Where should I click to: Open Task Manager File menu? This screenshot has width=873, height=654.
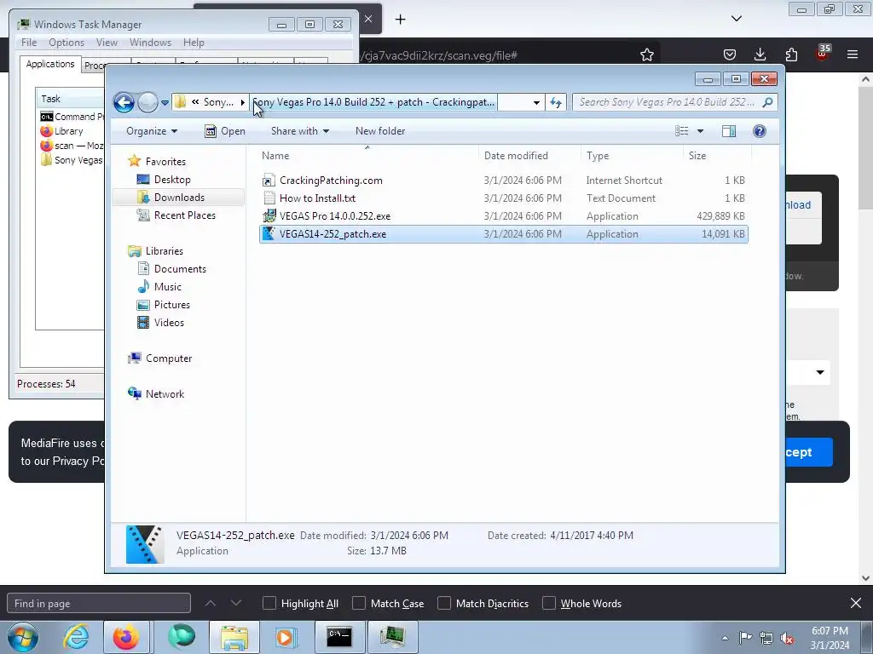pyautogui.click(x=29, y=43)
